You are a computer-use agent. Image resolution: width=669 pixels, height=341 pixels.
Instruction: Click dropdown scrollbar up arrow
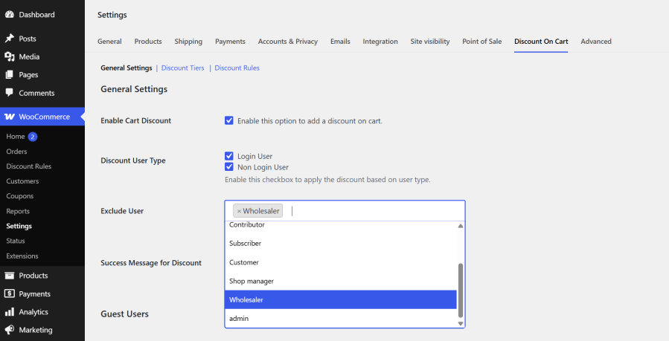461,226
